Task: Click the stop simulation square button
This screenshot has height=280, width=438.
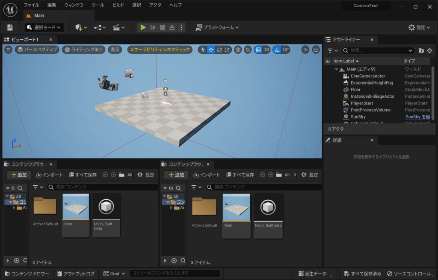Action: click(x=162, y=27)
